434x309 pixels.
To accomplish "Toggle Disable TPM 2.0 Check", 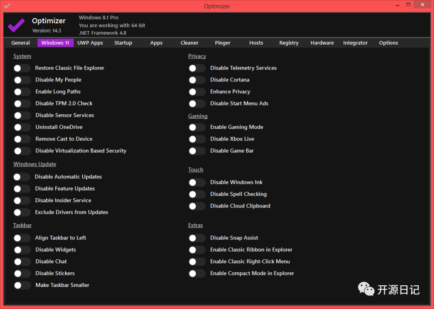I will click(22, 104).
